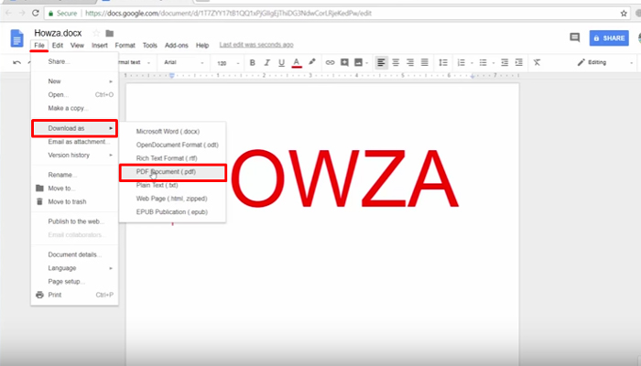Star the Howza.docx document
The image size is (641, 366).
click(96, 33)
